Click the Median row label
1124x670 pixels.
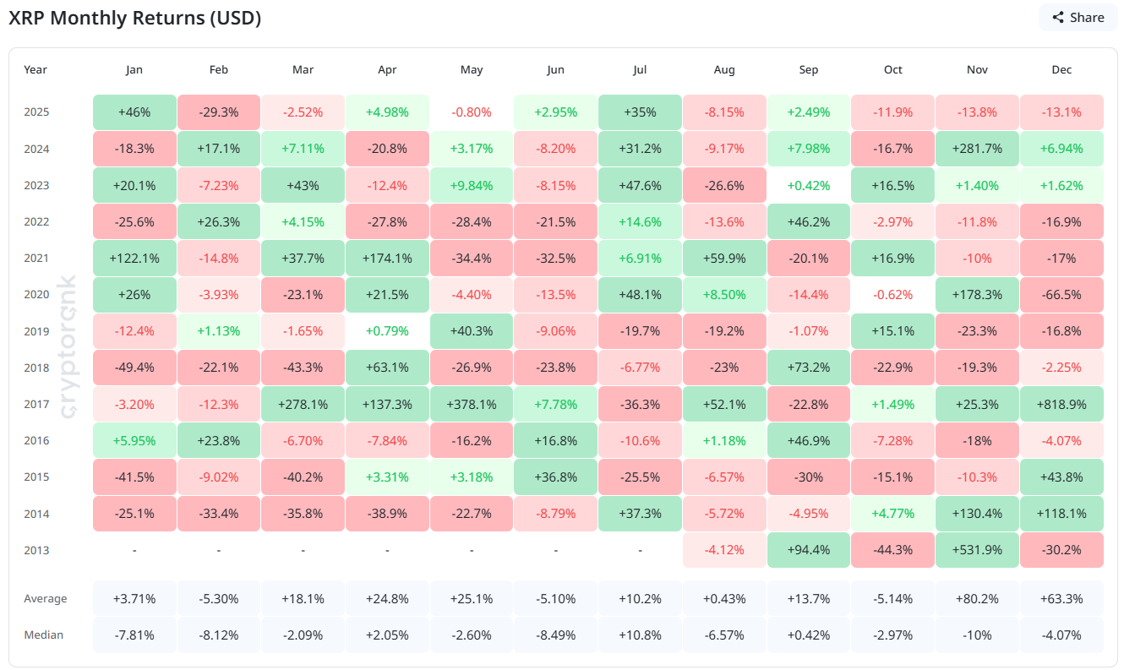(x=43, y=634)
